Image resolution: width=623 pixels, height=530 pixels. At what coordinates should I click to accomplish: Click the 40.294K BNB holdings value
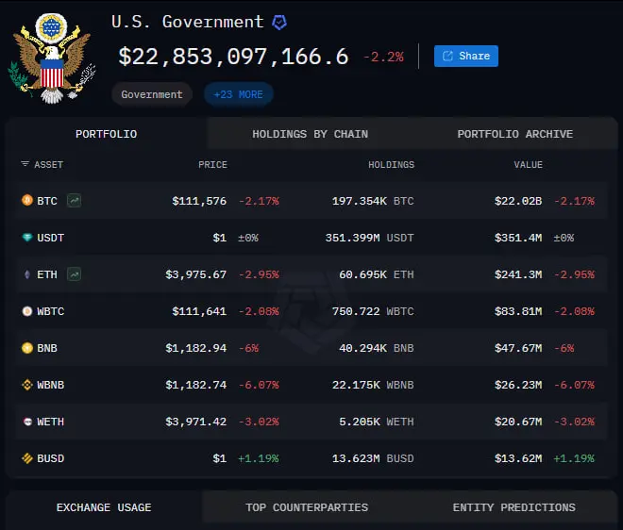tap(377, 348)
